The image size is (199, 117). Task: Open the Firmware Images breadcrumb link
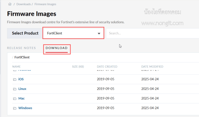45,4
